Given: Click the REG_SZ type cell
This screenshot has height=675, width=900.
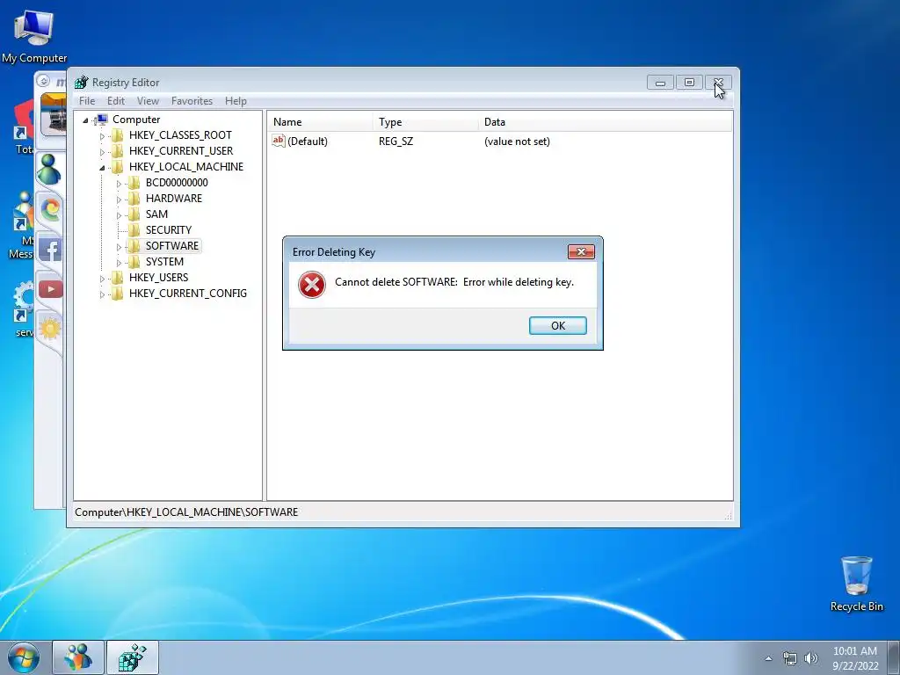Looking at the screenshot, I should click(396, 142).
